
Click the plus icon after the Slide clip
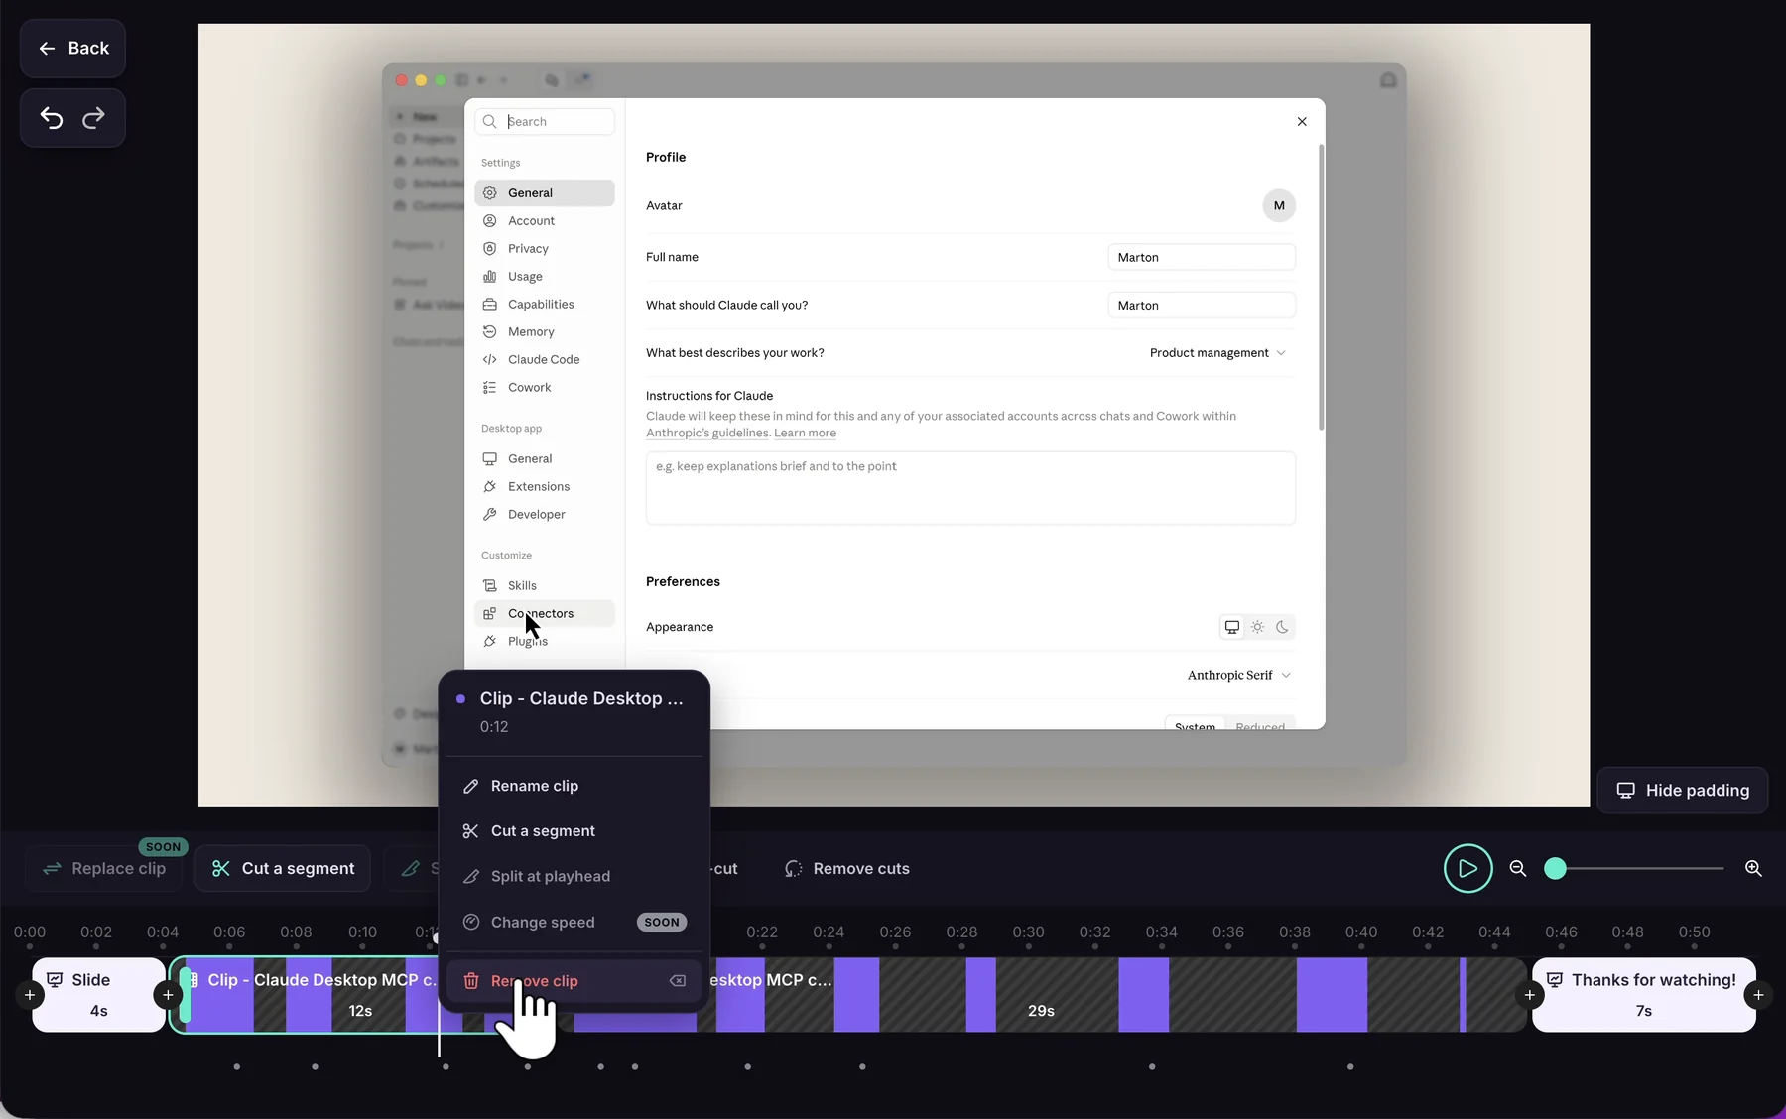168,994
